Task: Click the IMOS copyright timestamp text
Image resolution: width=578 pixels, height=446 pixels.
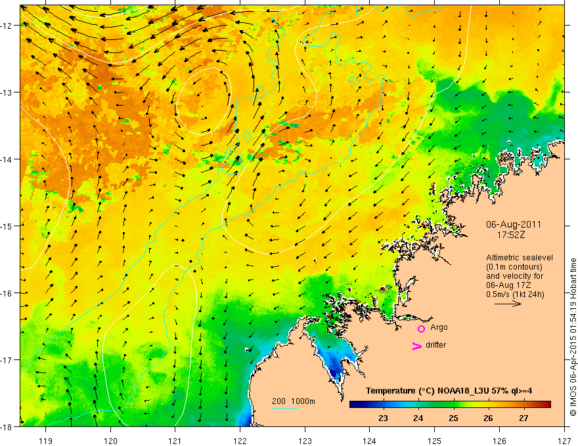Action: [573, 337]
